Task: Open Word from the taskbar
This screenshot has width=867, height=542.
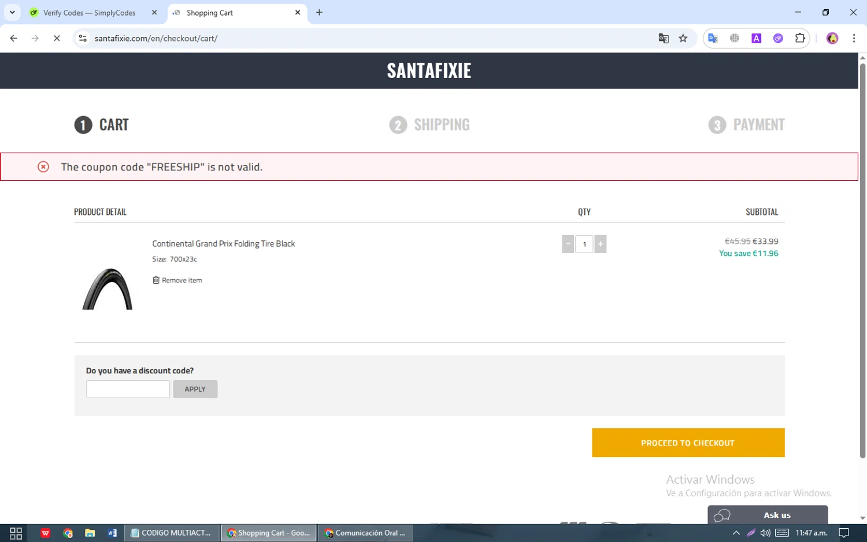Action: tap(112, 533)
